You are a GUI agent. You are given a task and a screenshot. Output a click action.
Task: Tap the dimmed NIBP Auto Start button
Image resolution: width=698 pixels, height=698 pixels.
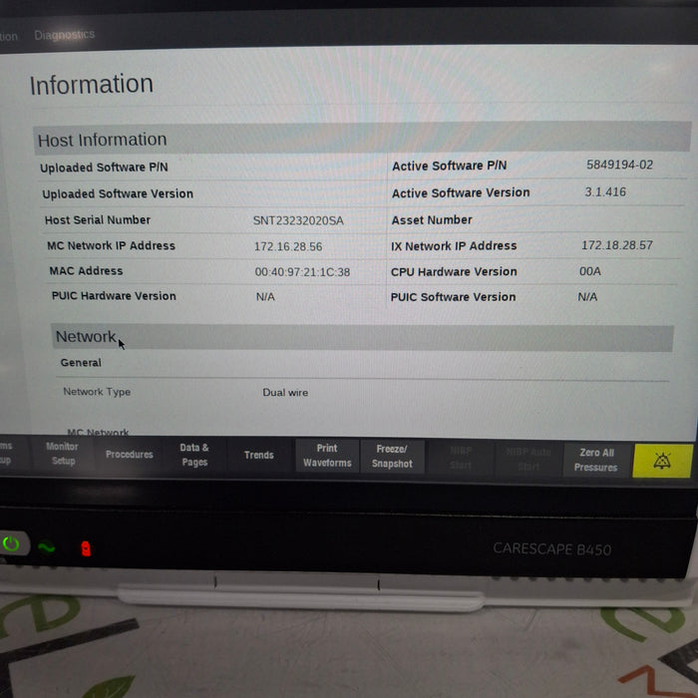[528, 459]
